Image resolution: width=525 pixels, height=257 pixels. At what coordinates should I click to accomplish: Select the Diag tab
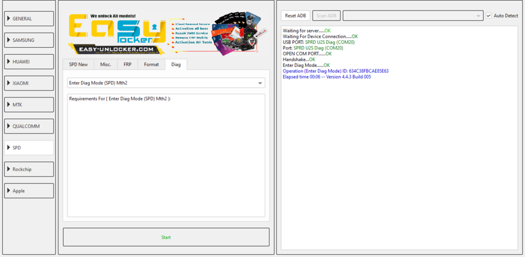pos(176,65)
